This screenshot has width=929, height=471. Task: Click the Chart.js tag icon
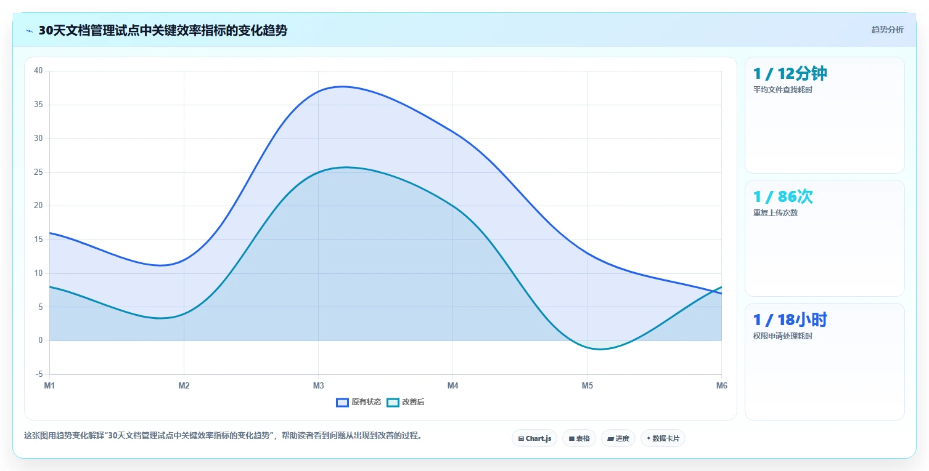[x=521, y=439]
